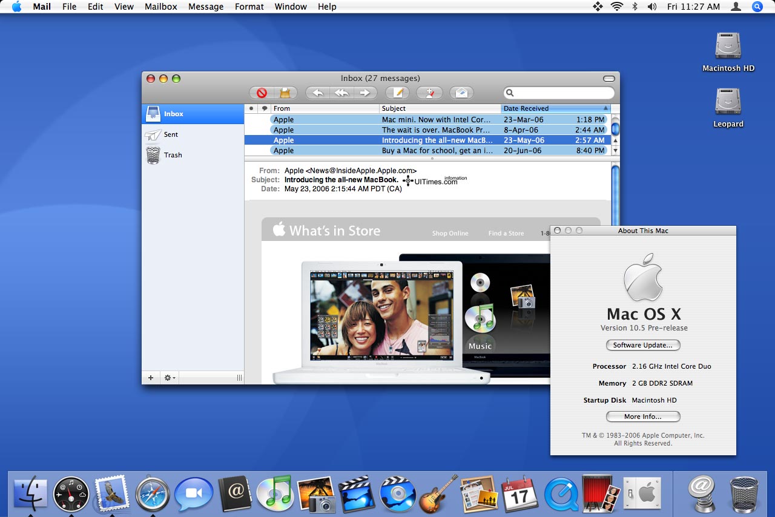Click the Version 10.5 Pre-release text
775x517 pixels.
(x=644, y=328)
